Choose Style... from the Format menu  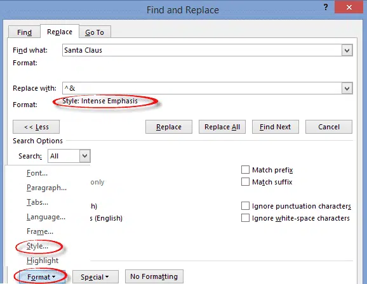click(x=37, y=246)
